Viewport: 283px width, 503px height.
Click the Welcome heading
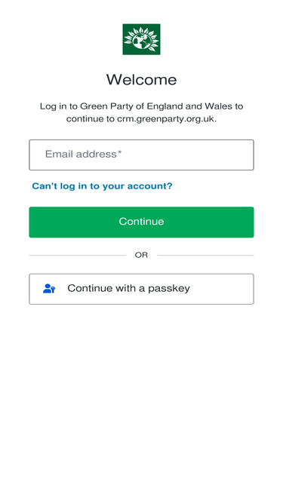[142, 79]
